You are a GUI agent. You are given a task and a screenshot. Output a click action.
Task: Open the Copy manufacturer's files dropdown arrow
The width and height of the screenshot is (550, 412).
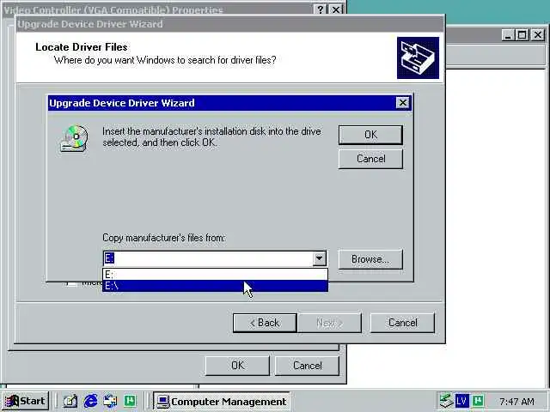click(x=319, y=258)
